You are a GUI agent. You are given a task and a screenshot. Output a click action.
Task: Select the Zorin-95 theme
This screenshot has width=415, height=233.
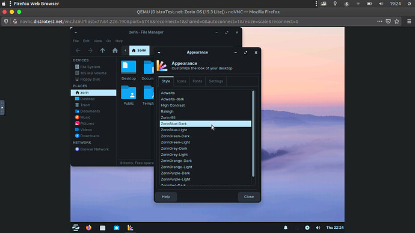point(205,117)
